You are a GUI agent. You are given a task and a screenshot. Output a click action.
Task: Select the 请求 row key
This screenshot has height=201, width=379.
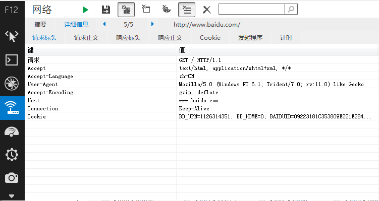click(33, 60)
